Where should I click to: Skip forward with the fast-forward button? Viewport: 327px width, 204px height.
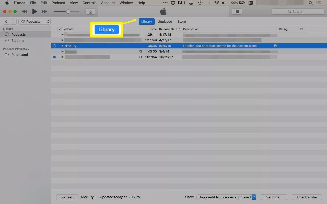44,11
